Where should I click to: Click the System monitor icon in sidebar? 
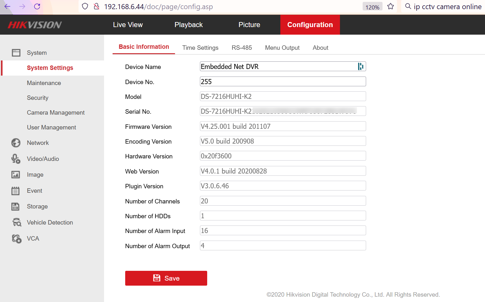16,53
